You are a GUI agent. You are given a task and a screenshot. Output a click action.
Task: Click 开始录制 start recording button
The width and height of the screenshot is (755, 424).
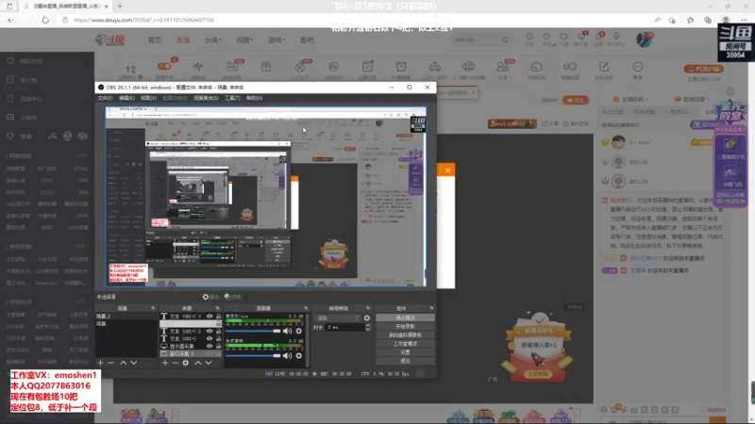pos(405,326)
